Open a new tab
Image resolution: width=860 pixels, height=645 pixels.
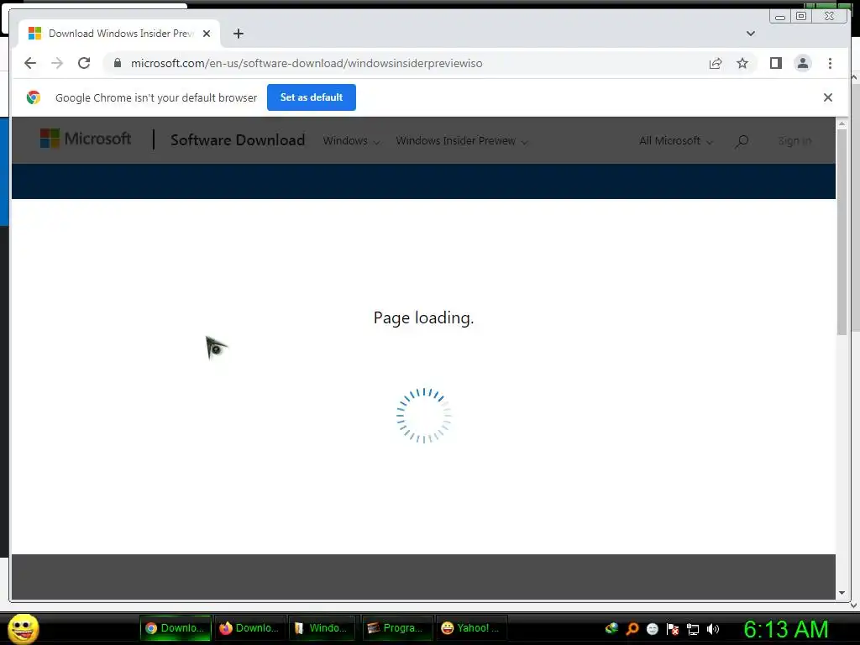[238, 34]
